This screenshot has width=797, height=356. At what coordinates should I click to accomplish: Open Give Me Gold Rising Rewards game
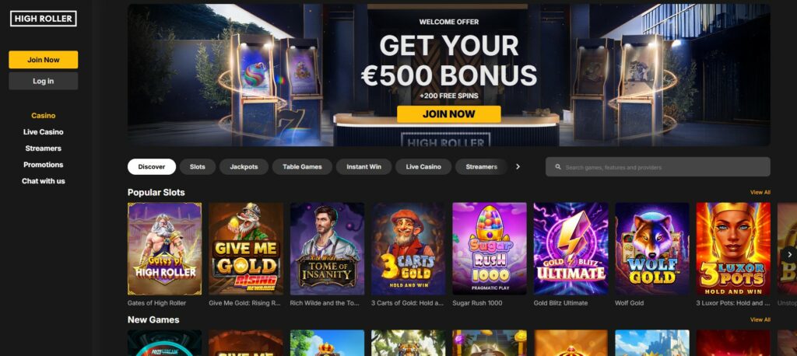pos(245,249)
